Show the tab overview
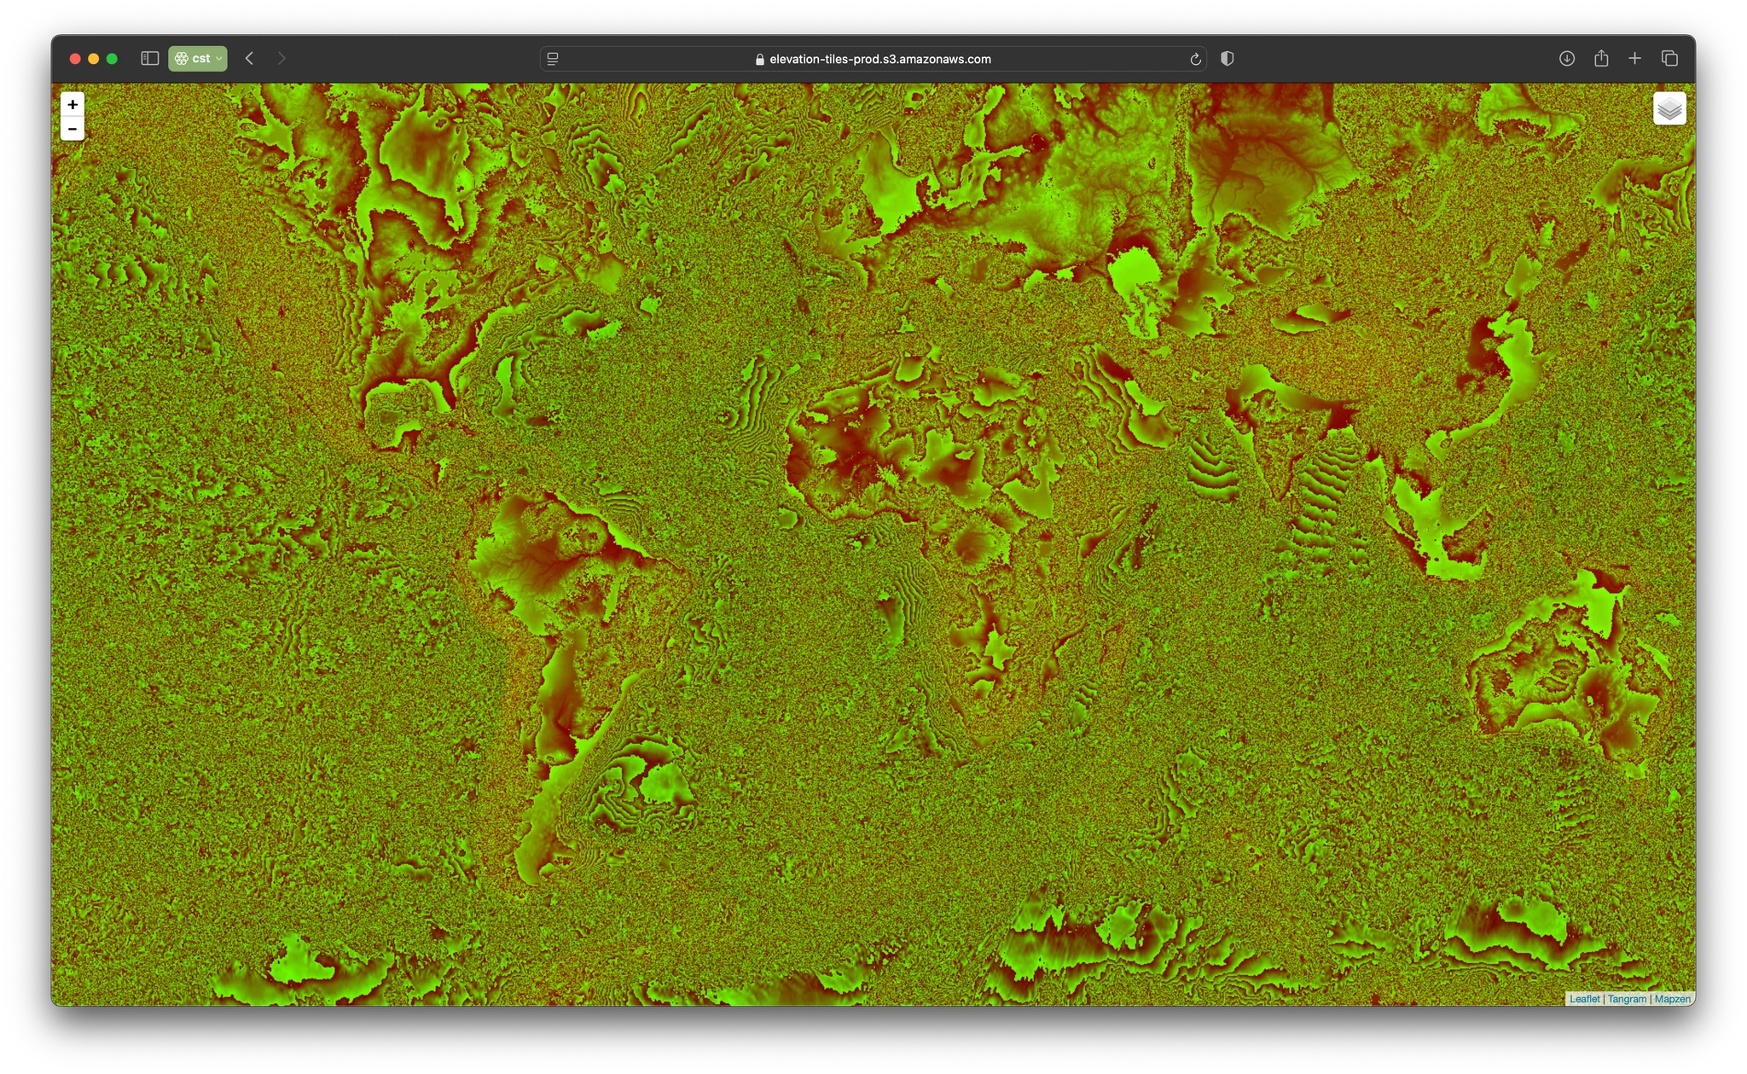Image resolution: width=1747 pixels, height=1074 pixels. click(1669, 59)
